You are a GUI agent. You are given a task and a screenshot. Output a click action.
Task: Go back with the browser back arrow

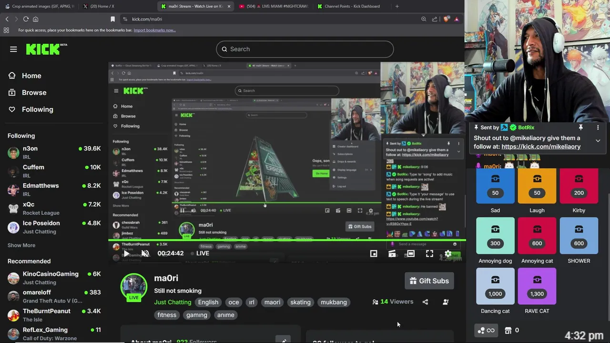click(x=7, y=19)
